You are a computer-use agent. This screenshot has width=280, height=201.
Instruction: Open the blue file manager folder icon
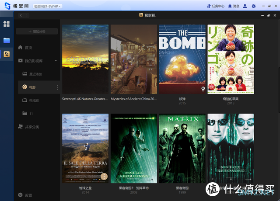[7, 40]
